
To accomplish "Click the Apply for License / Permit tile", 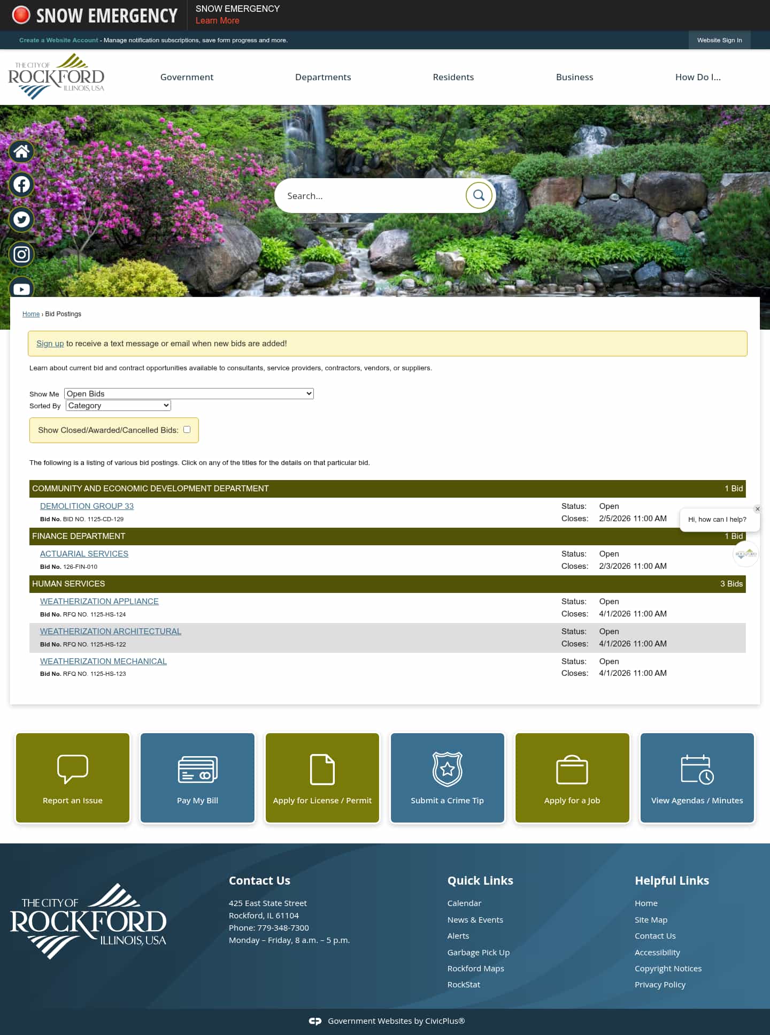I will 322,778.
